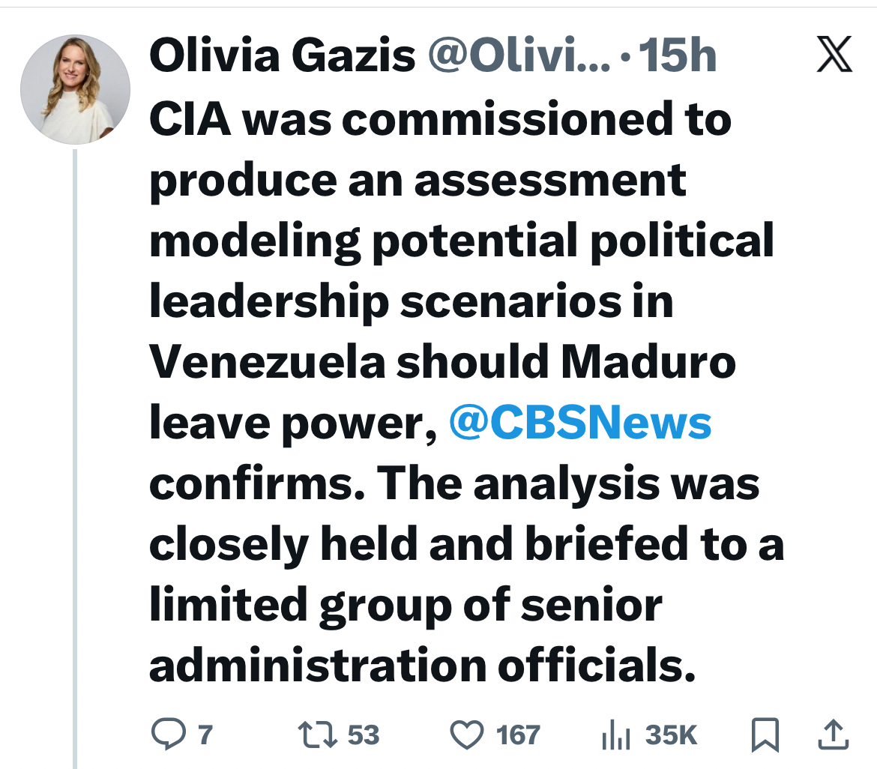Click the share upload arrow icon
The height and width of the screenshot is (769, 877).
point(834,735)
